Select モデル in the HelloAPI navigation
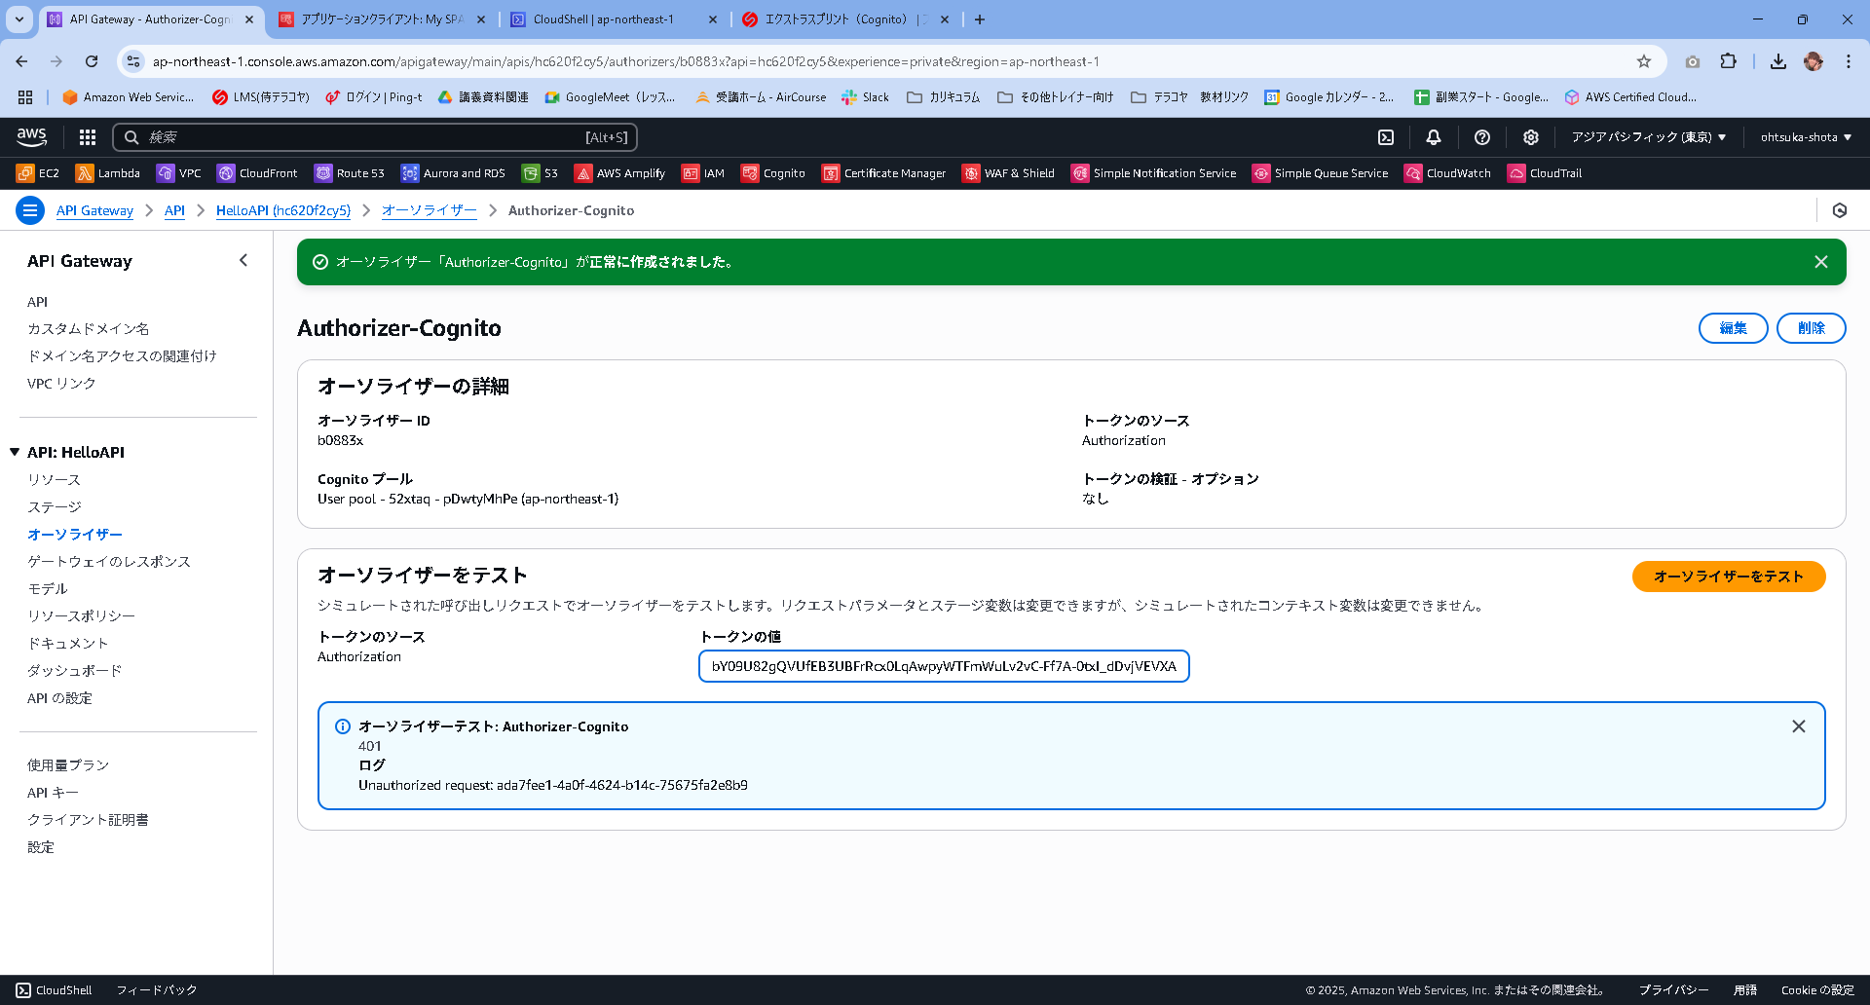The image size is (1870, 1005). [x=48, y=589]
